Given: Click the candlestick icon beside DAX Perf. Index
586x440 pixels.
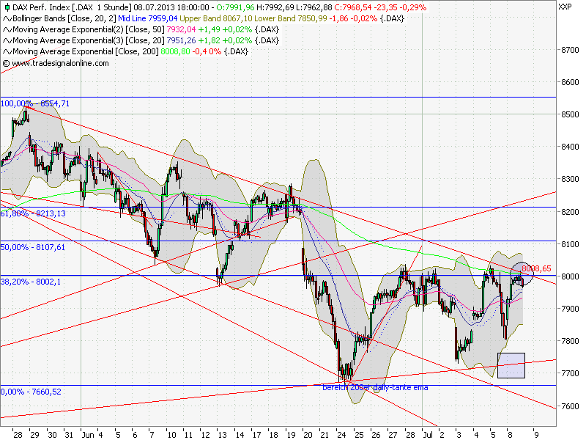Looking at the screenshot, I should (7, 7).
